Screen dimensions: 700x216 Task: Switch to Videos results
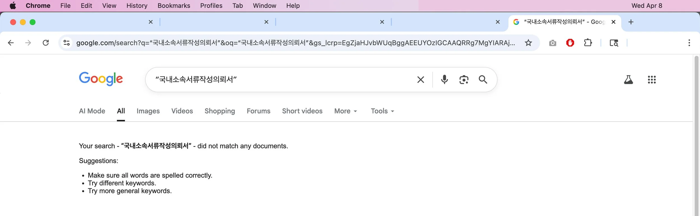point(182,111)
